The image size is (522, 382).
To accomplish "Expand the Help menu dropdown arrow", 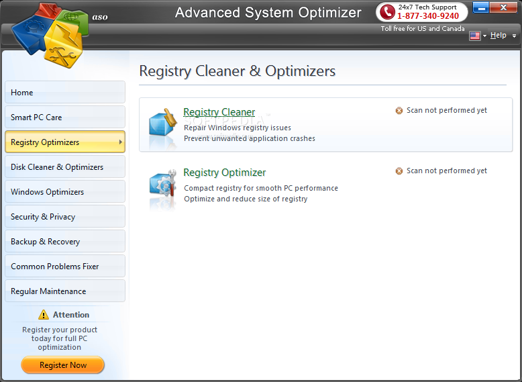I will [514, 36].
